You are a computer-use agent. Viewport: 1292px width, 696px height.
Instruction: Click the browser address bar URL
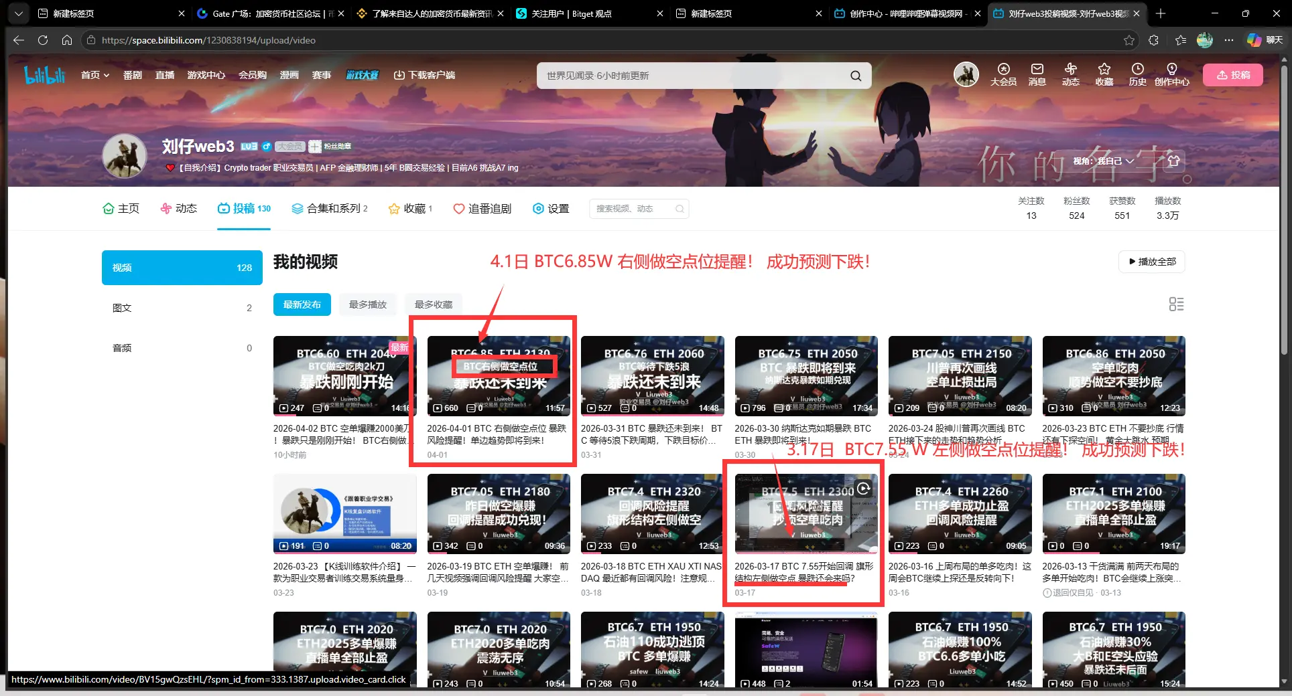click(x=208, y=40)
